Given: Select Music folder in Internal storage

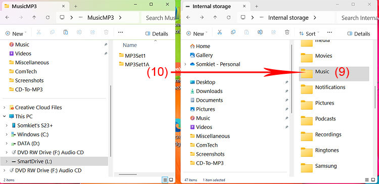Looking at the screenshot, I should click(x=334, y=74).
